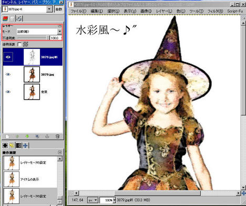Screen dimensions: 246x206
Task: Open the zoom level dropdown in the status bar
Action: coord(108,200)
